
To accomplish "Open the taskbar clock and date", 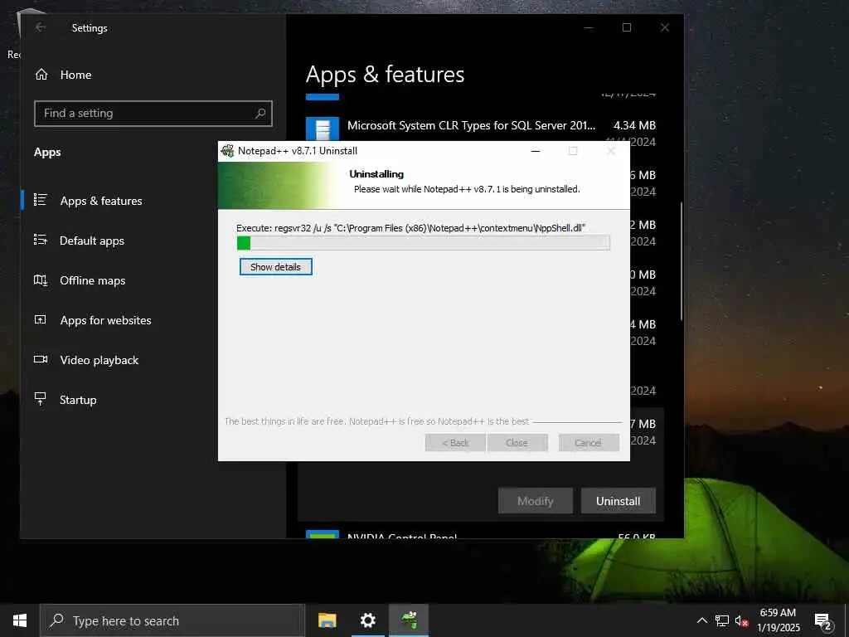I will [x=778, y=620].
